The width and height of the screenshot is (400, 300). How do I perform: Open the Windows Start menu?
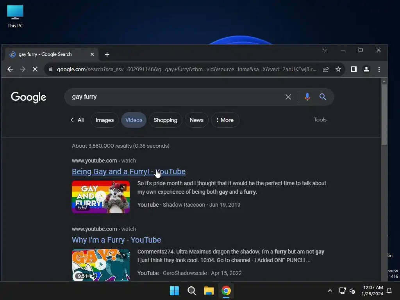(x=175, y=291)
